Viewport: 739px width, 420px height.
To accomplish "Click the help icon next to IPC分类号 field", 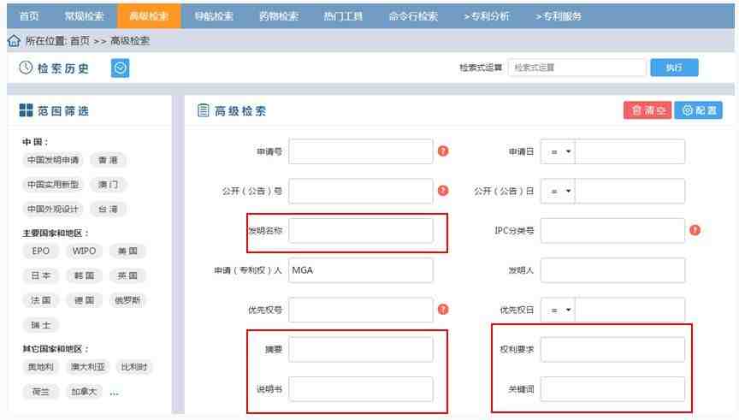I will click(695, 230).
